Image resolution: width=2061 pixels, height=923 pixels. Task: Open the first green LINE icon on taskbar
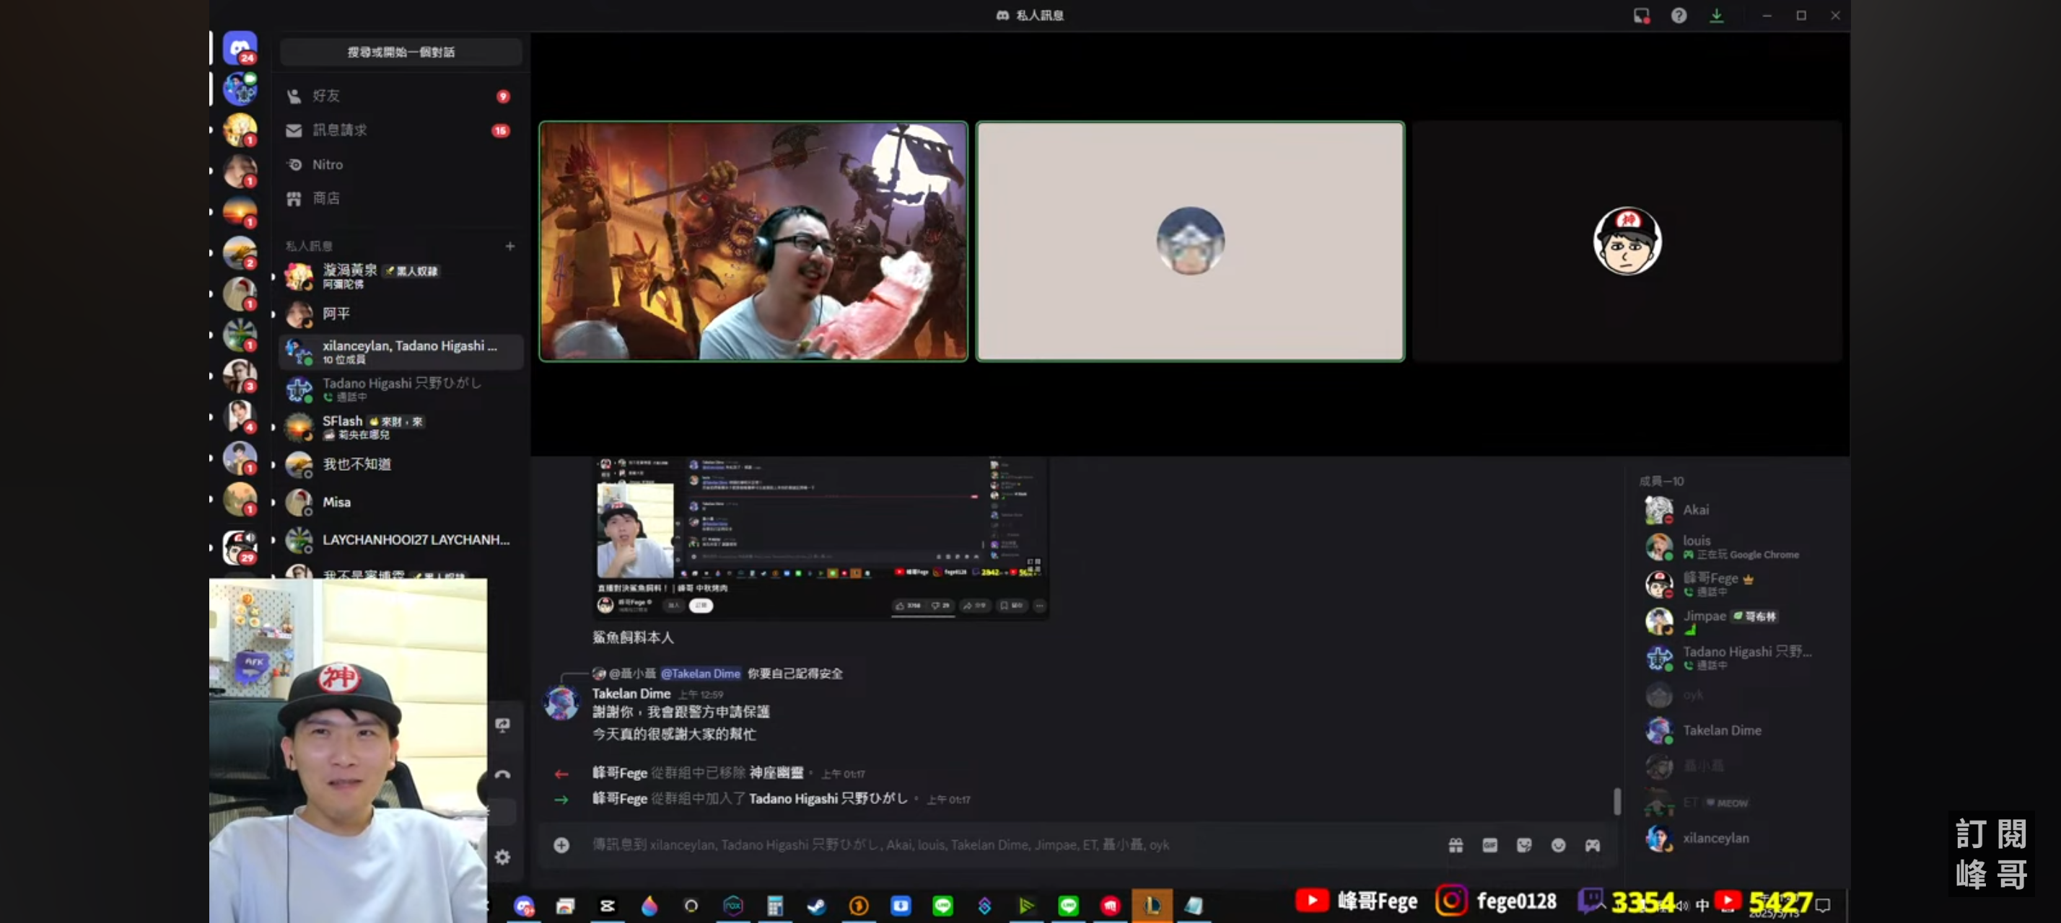pyautogui.click(x=942, y=906)
